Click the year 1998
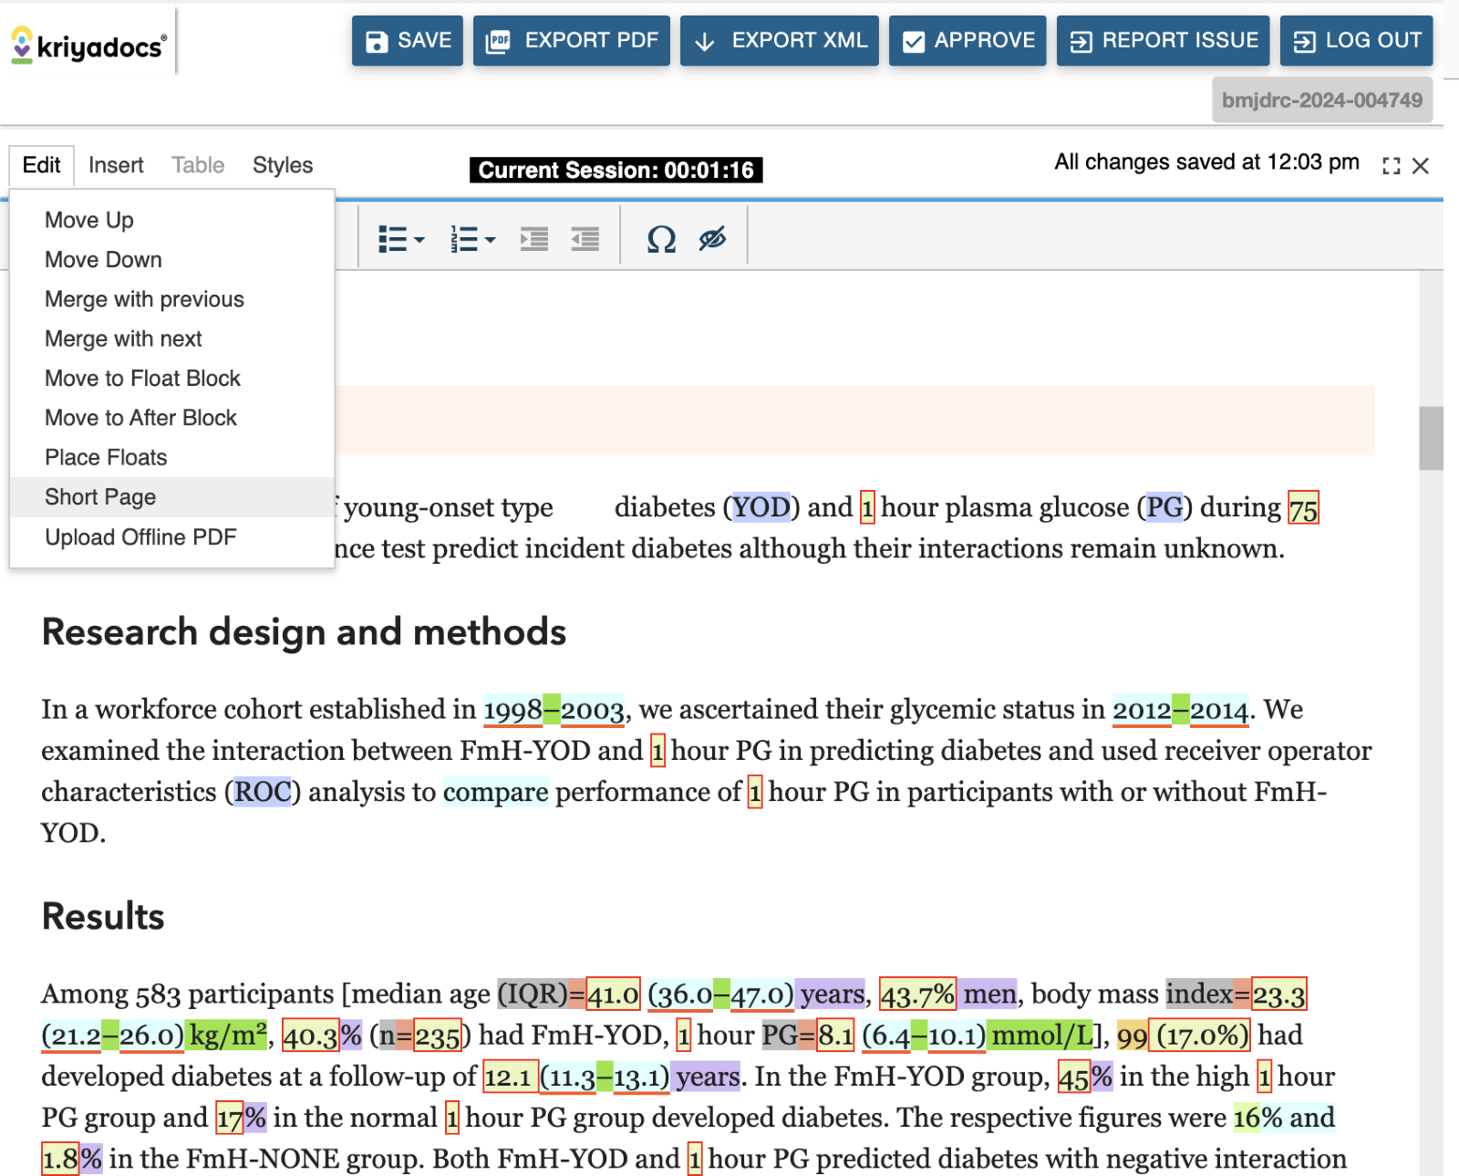Image resolution: width=1459 pixels, height=1176 pixels. tap(512, 710)
